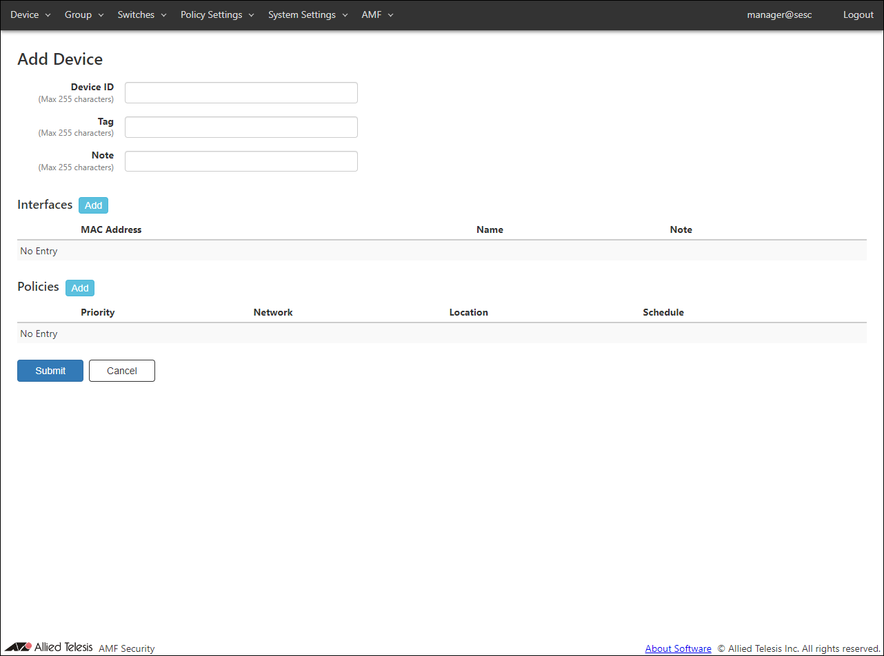Open the Device dropdown menu
This screenshot has height=656, width=884.
(x=30, y=15)
